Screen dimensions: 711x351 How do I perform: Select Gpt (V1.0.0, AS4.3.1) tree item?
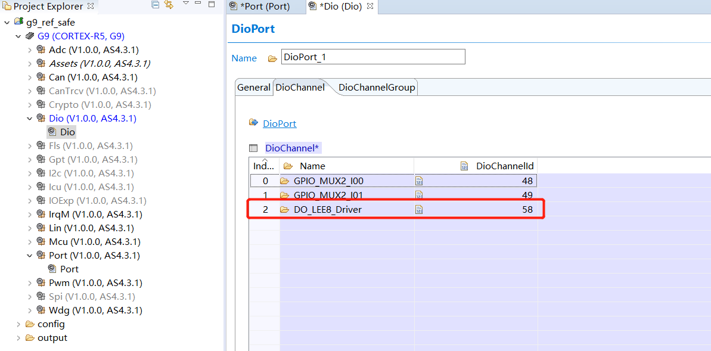pyautogui.click(x=94, y=160)
